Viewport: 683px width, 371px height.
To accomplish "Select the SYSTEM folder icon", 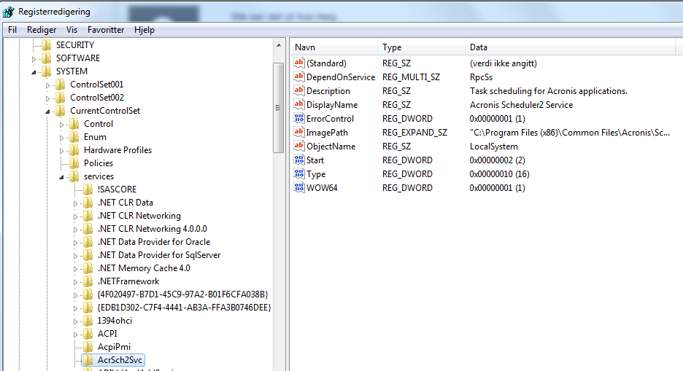I will [x=47, y=71].
